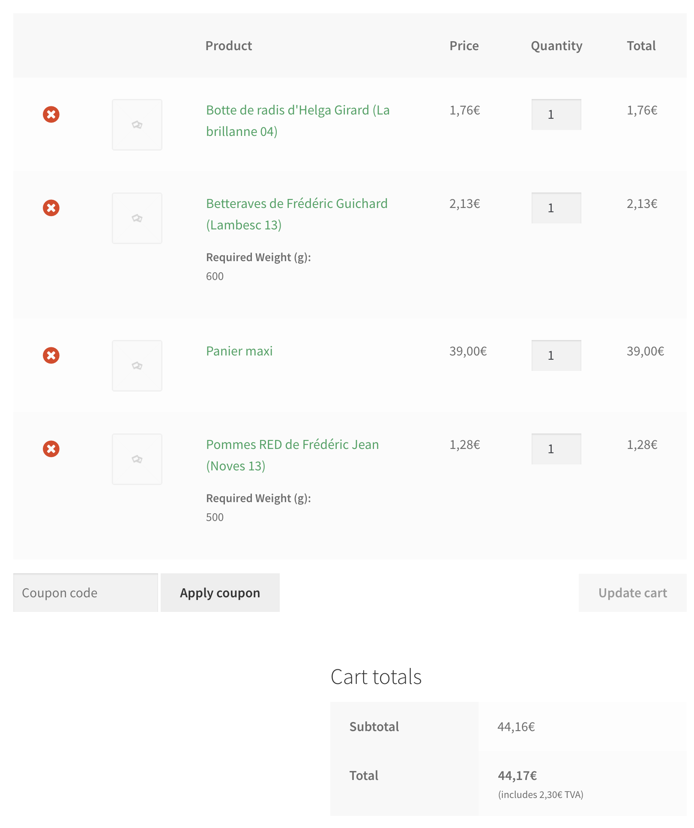
Task: Remove Betteraves de Frédéric Guichard from cart
Action: [51, 208]
